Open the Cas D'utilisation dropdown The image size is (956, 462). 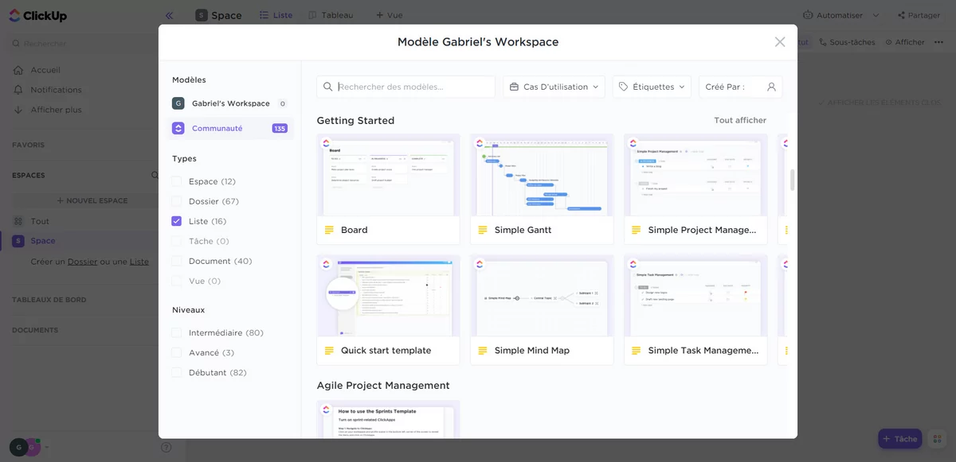coord(554,87)
